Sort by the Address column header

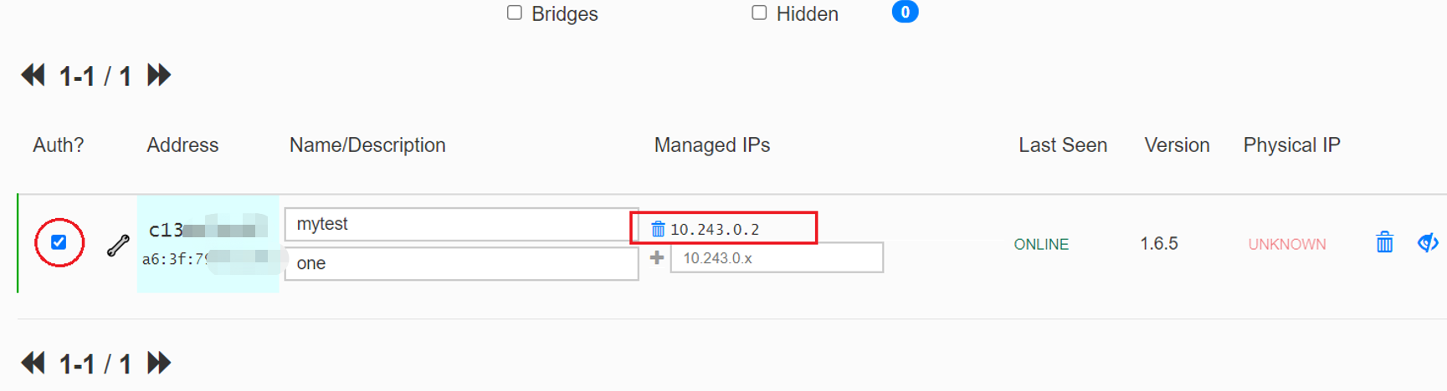click(x=182, y=145)
